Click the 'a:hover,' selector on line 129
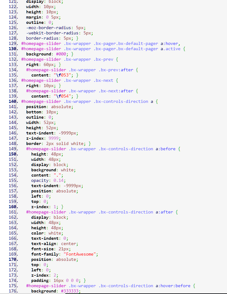Image resolution: width=227 pixels, height=294 pixels. point(170,44)
